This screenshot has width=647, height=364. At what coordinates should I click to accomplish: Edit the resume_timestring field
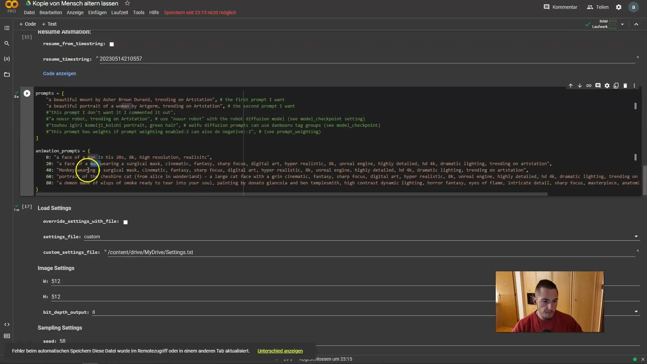367,59
